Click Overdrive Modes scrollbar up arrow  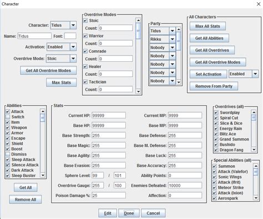[x=138, y=20]
